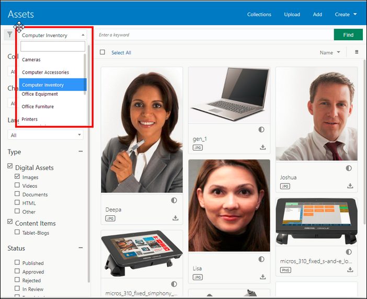Enable the Documents checkbox
367x299 pixels.
click(x=17, y=193)
